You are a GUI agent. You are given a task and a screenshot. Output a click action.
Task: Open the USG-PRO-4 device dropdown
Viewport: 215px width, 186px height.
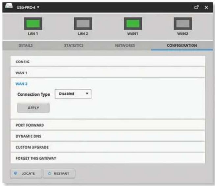[x=28, y=7]
